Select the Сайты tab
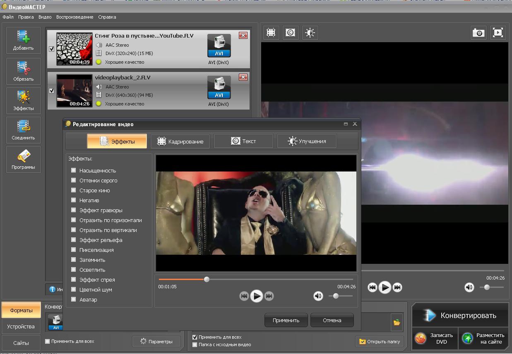512x354 pixels. point(21,343)
